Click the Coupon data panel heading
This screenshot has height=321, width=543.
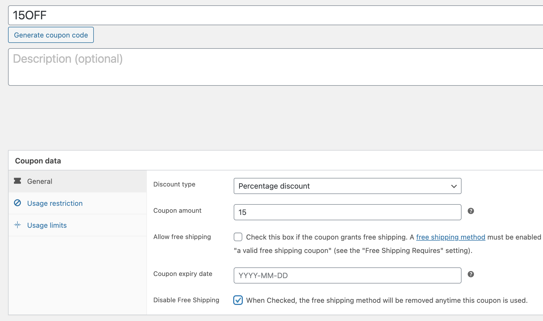click(38, 161)
